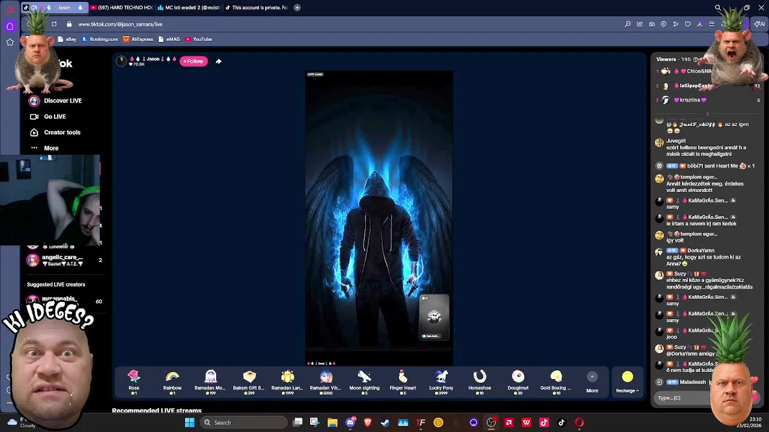Send the Ramadan Mo... gift costing 199
Screen dimensions: 769x432
point(210,382)
